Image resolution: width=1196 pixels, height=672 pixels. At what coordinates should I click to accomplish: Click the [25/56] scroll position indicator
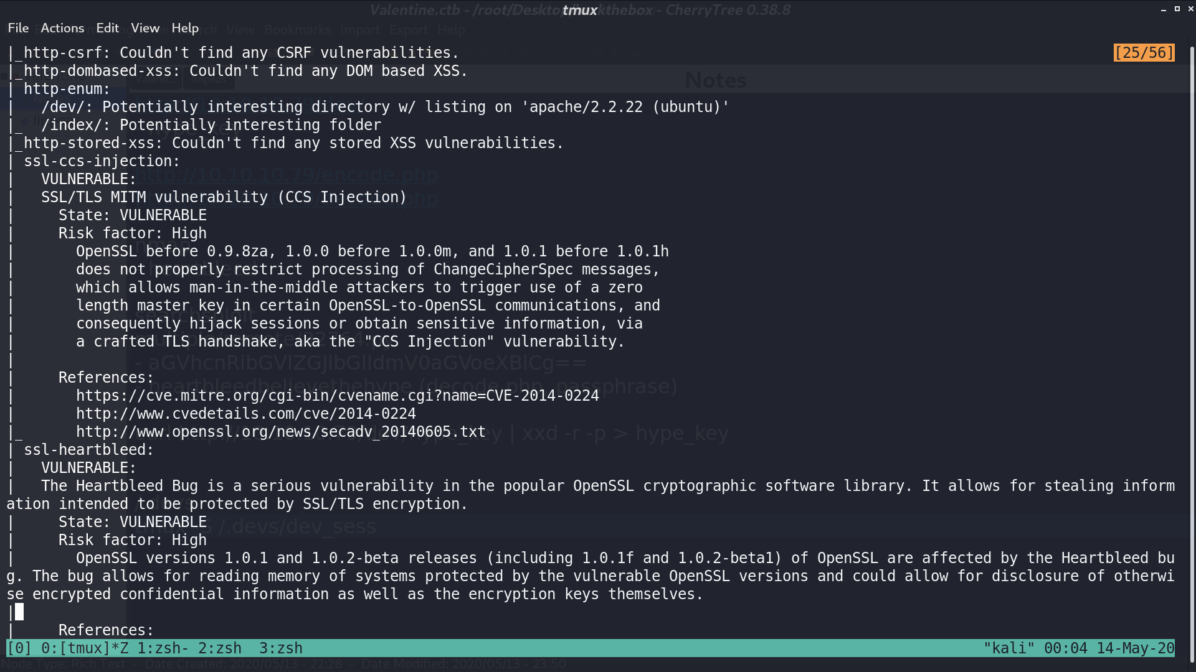tap(1144, 53)
